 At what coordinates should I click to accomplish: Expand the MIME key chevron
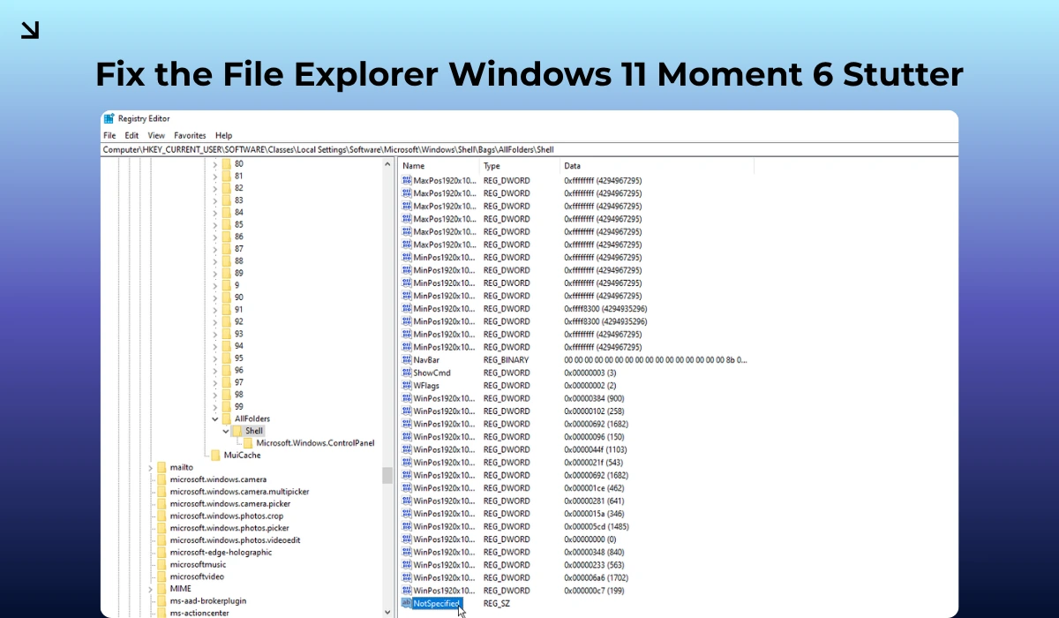point(151,588)
